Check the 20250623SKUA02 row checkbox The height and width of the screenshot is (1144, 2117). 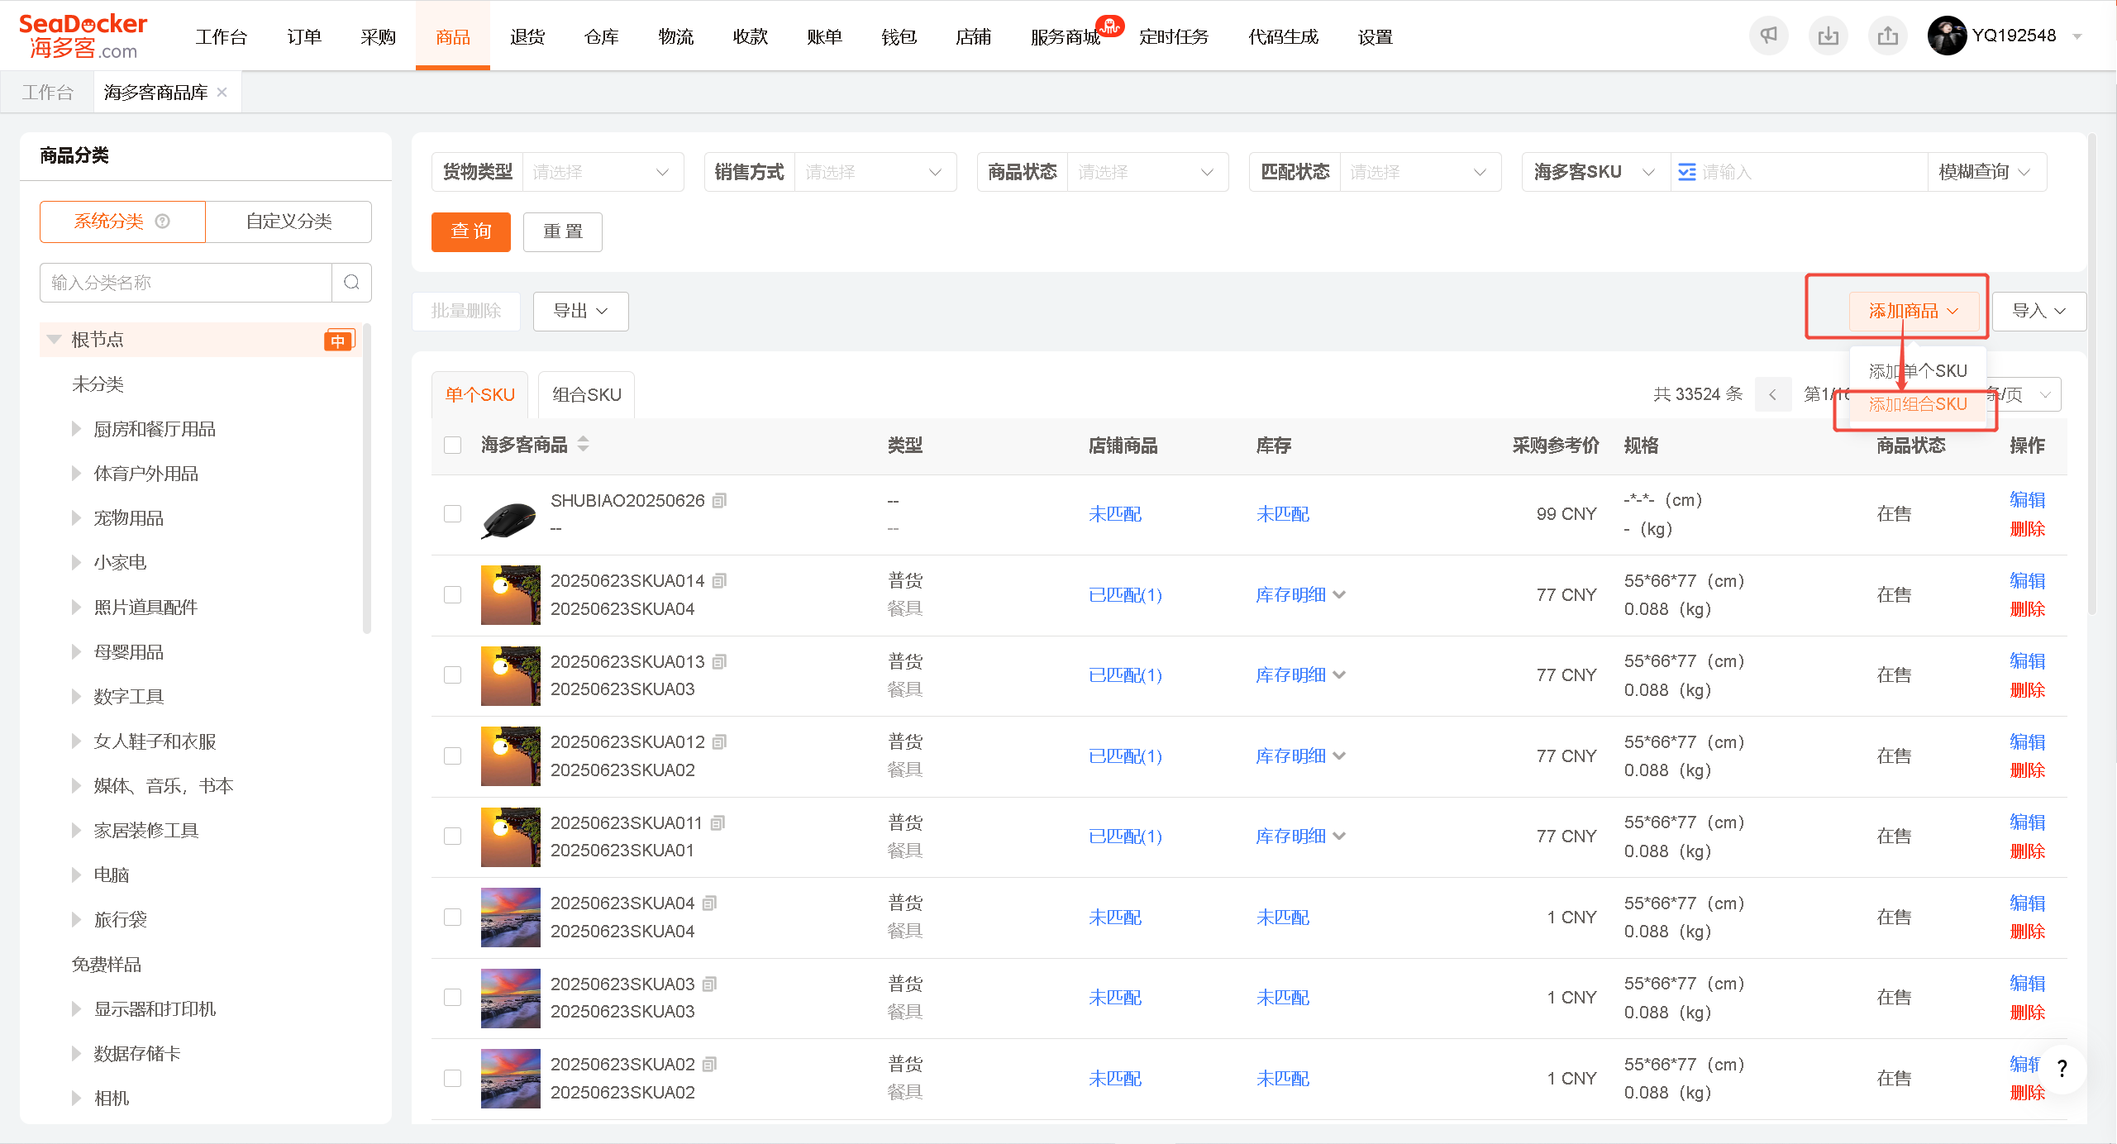click(452, 1079)
